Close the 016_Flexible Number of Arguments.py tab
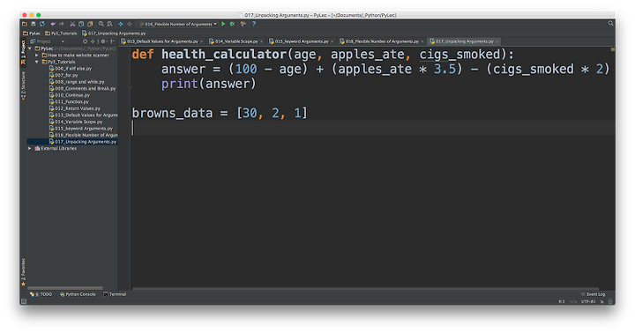Screen dimensions: 635x333 point(422,41)
